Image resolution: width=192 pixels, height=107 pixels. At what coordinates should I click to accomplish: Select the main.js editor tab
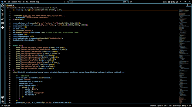[x=10, y=5]
